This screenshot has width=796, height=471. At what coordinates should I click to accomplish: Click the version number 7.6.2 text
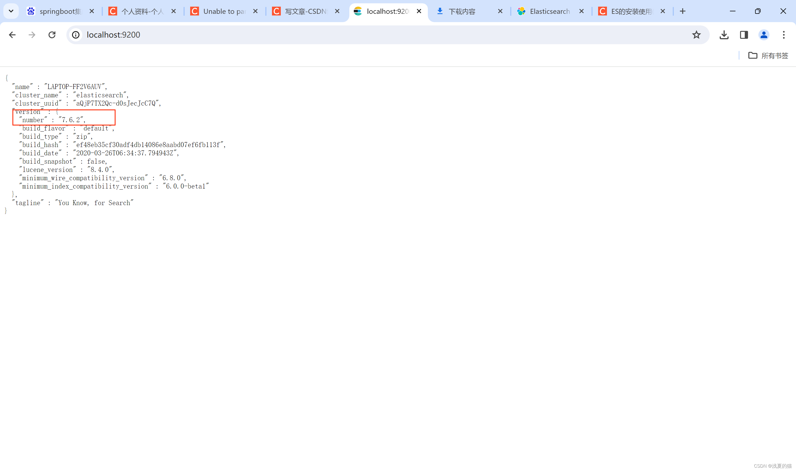pos(71,120)
